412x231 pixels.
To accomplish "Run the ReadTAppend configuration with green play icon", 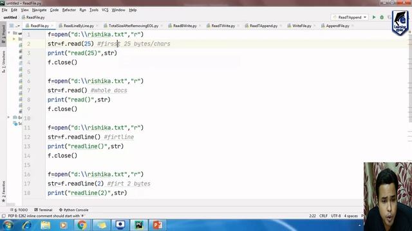I will [374, 17].
